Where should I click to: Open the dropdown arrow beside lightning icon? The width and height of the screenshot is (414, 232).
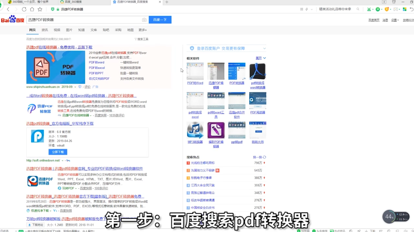pos(311,9)
